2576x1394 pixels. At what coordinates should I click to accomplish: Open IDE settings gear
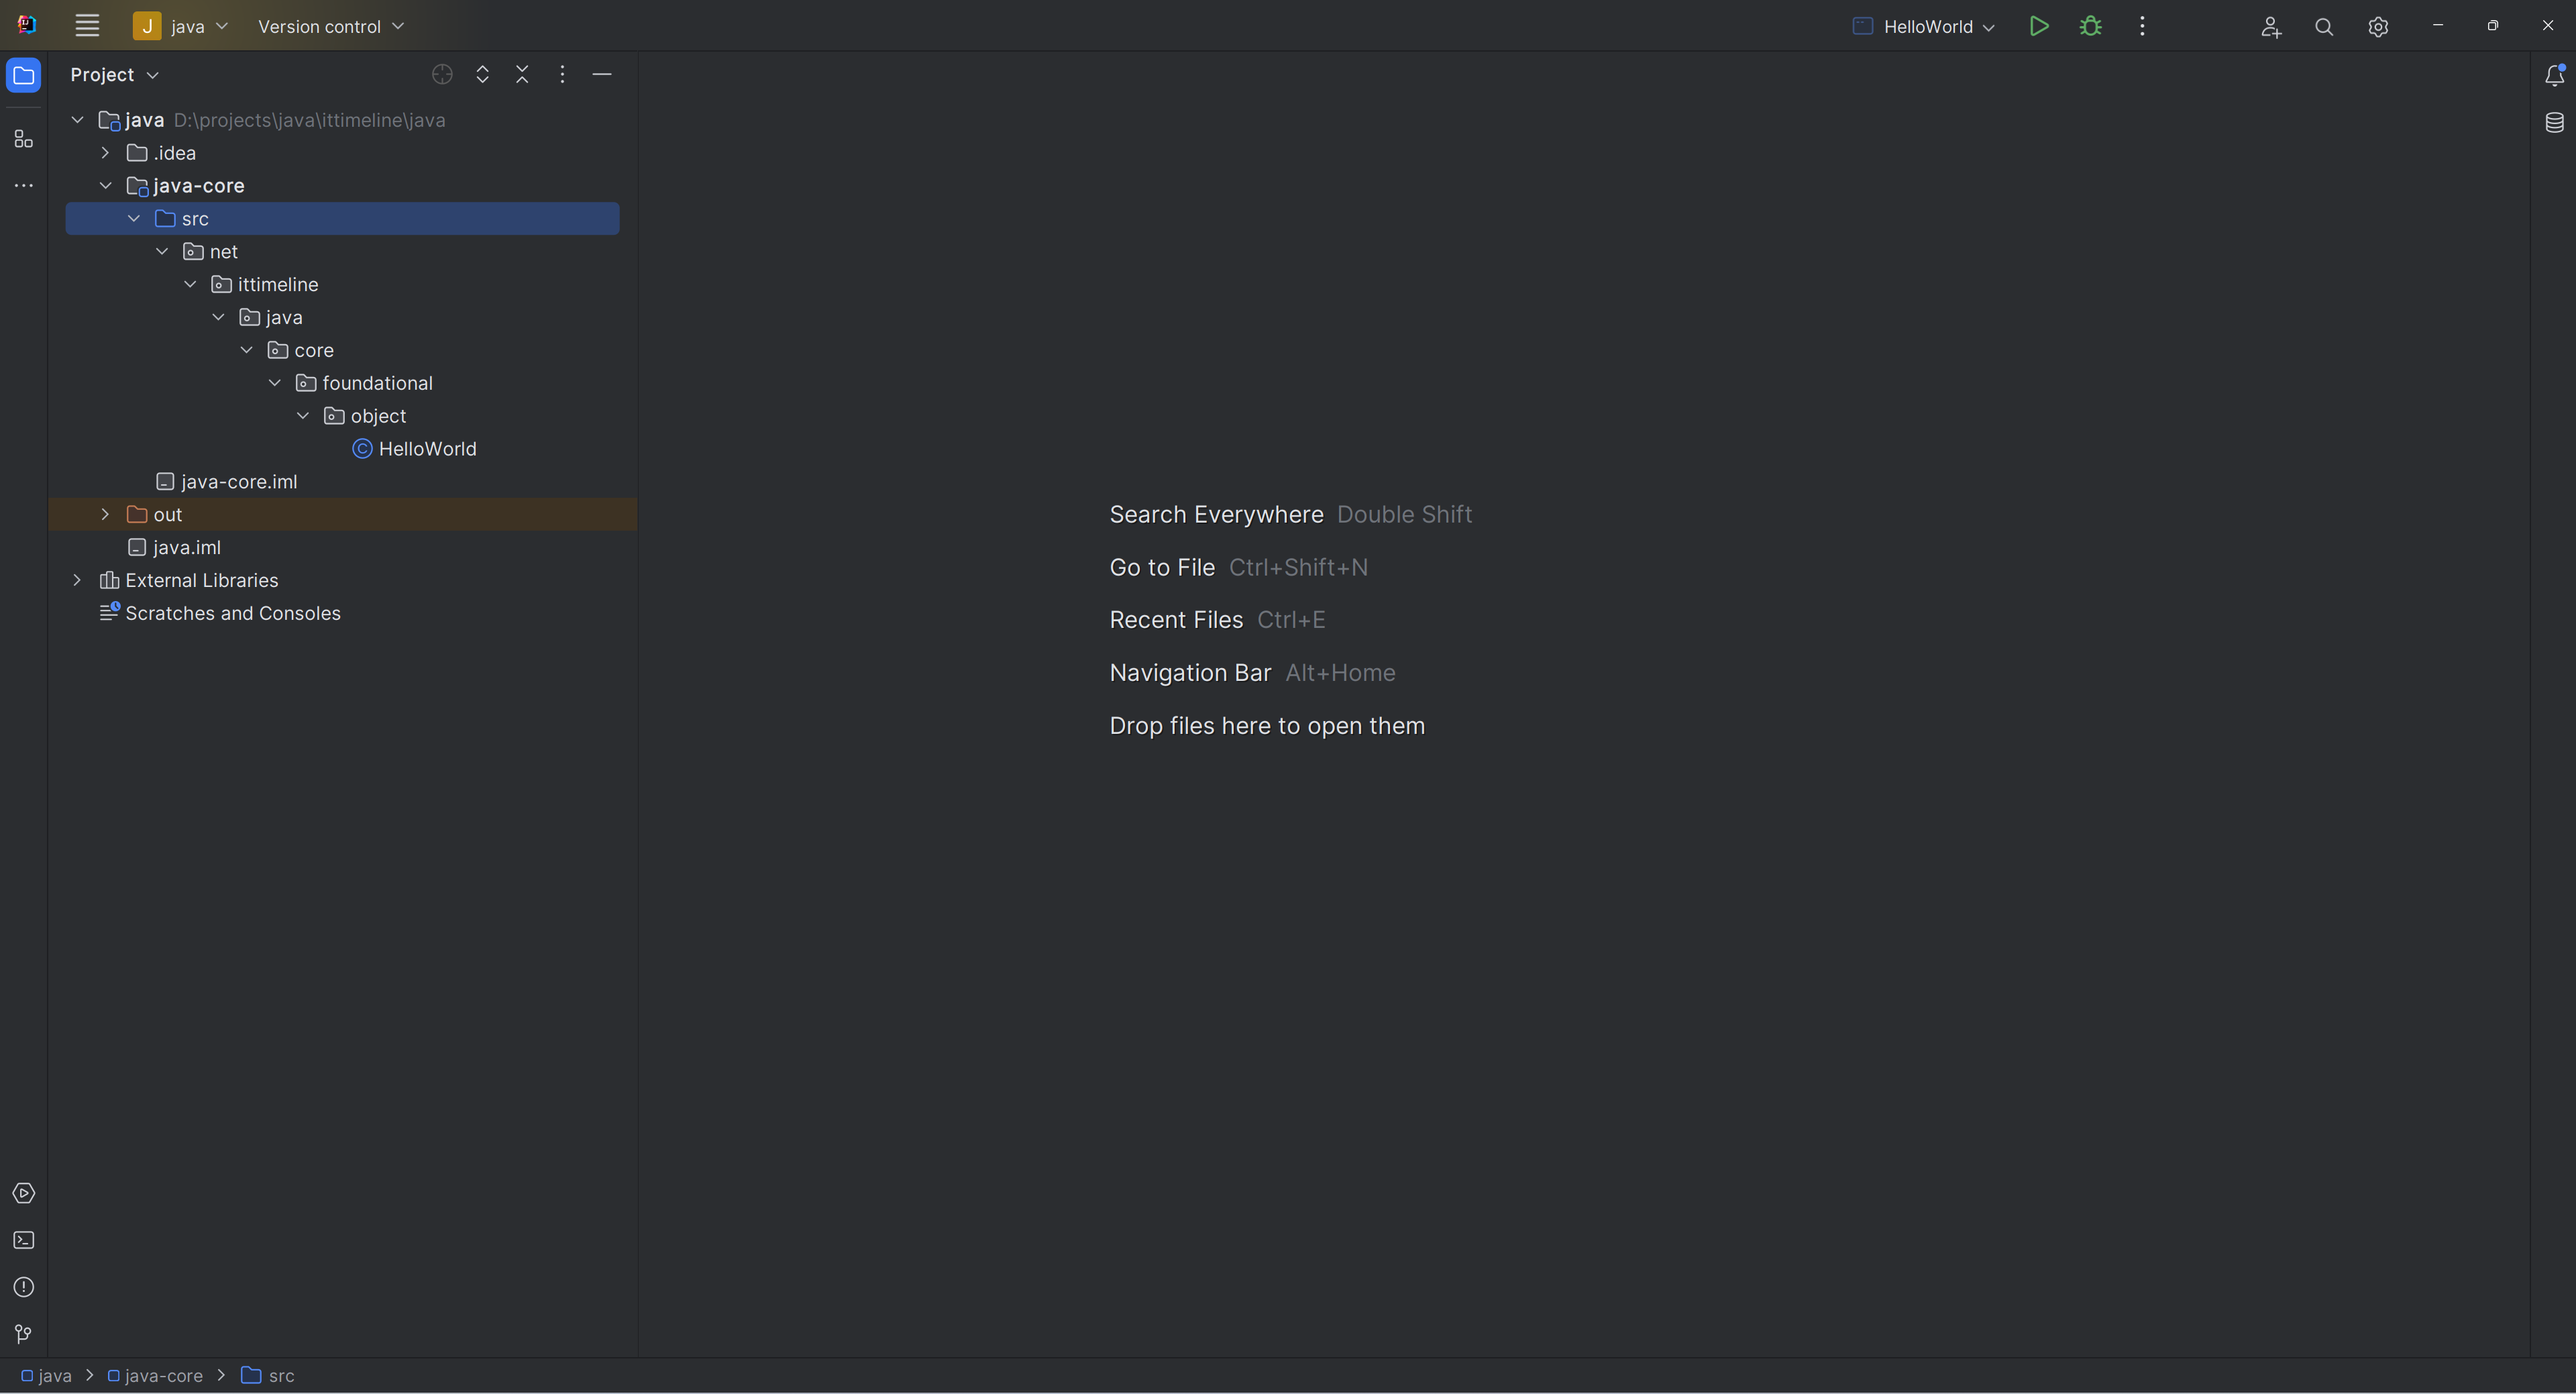click(x=2378, y=27)
